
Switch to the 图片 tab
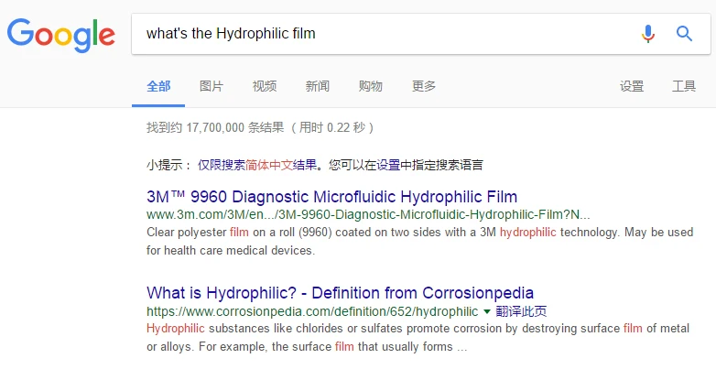pyautogui.click(x=212, y=86)
